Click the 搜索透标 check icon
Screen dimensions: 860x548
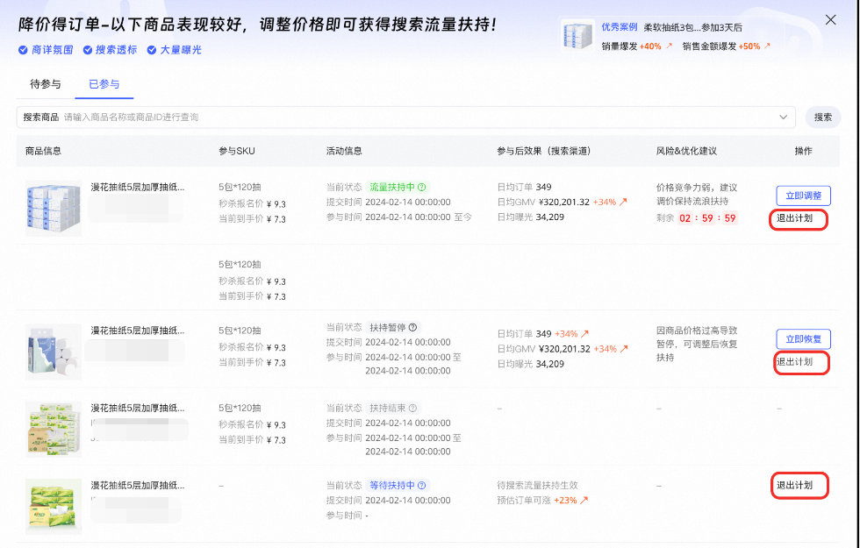click(88, 50)
